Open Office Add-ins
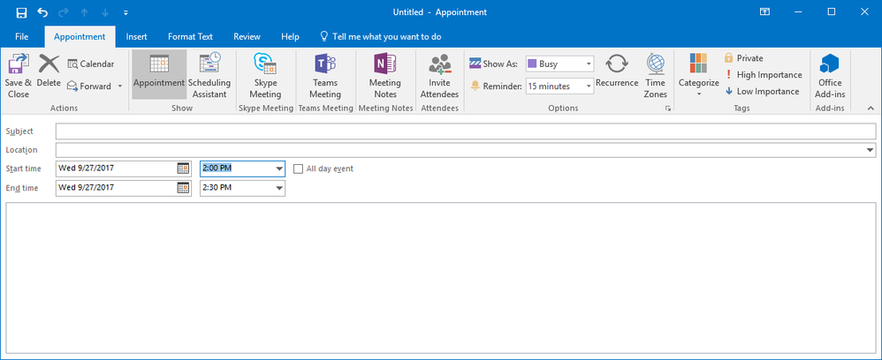The height and width of the screenshot is (360, 882). pyautogui.click(x=830, y=76)
